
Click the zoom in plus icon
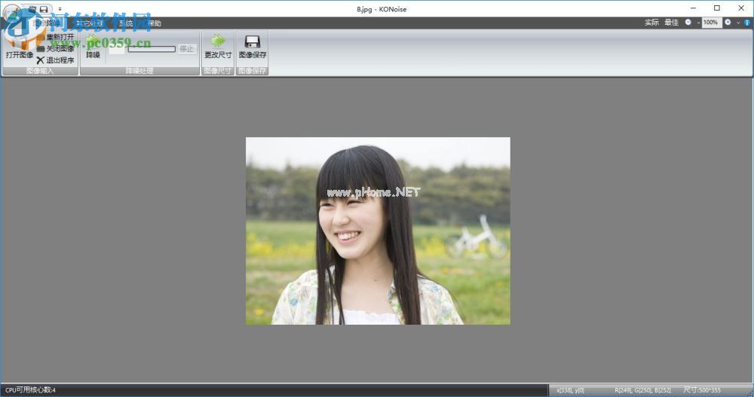click(728, 23)
